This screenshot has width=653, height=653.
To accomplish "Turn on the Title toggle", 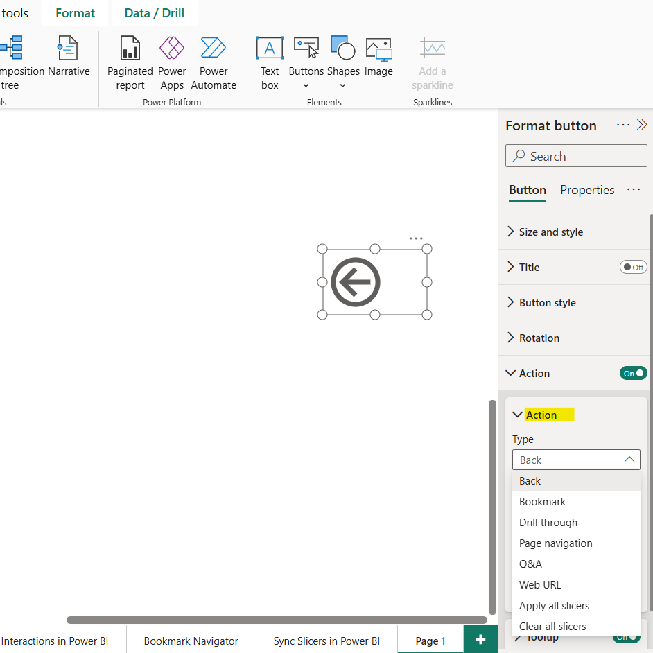I will [x=633, y=267].
